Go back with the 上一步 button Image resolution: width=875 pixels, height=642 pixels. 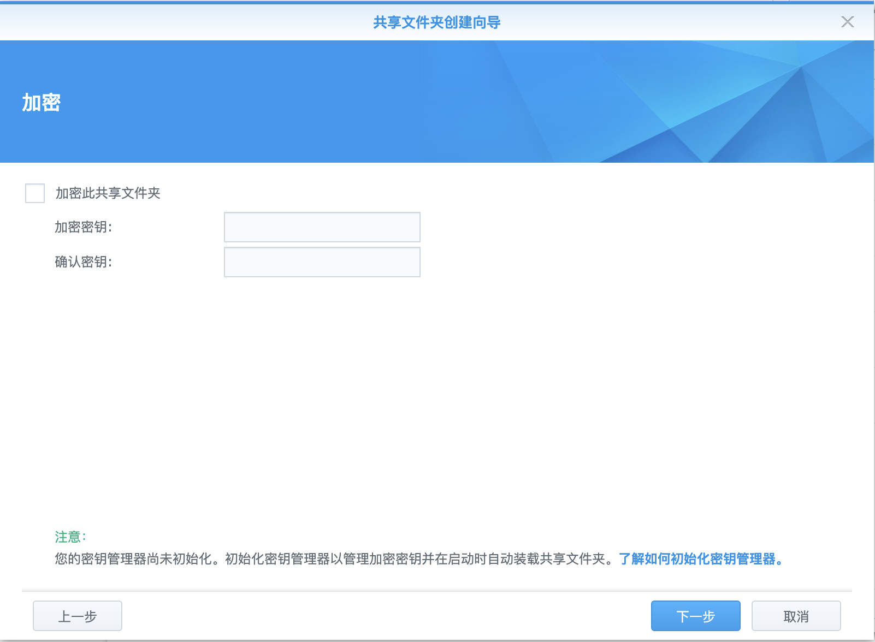78,616
